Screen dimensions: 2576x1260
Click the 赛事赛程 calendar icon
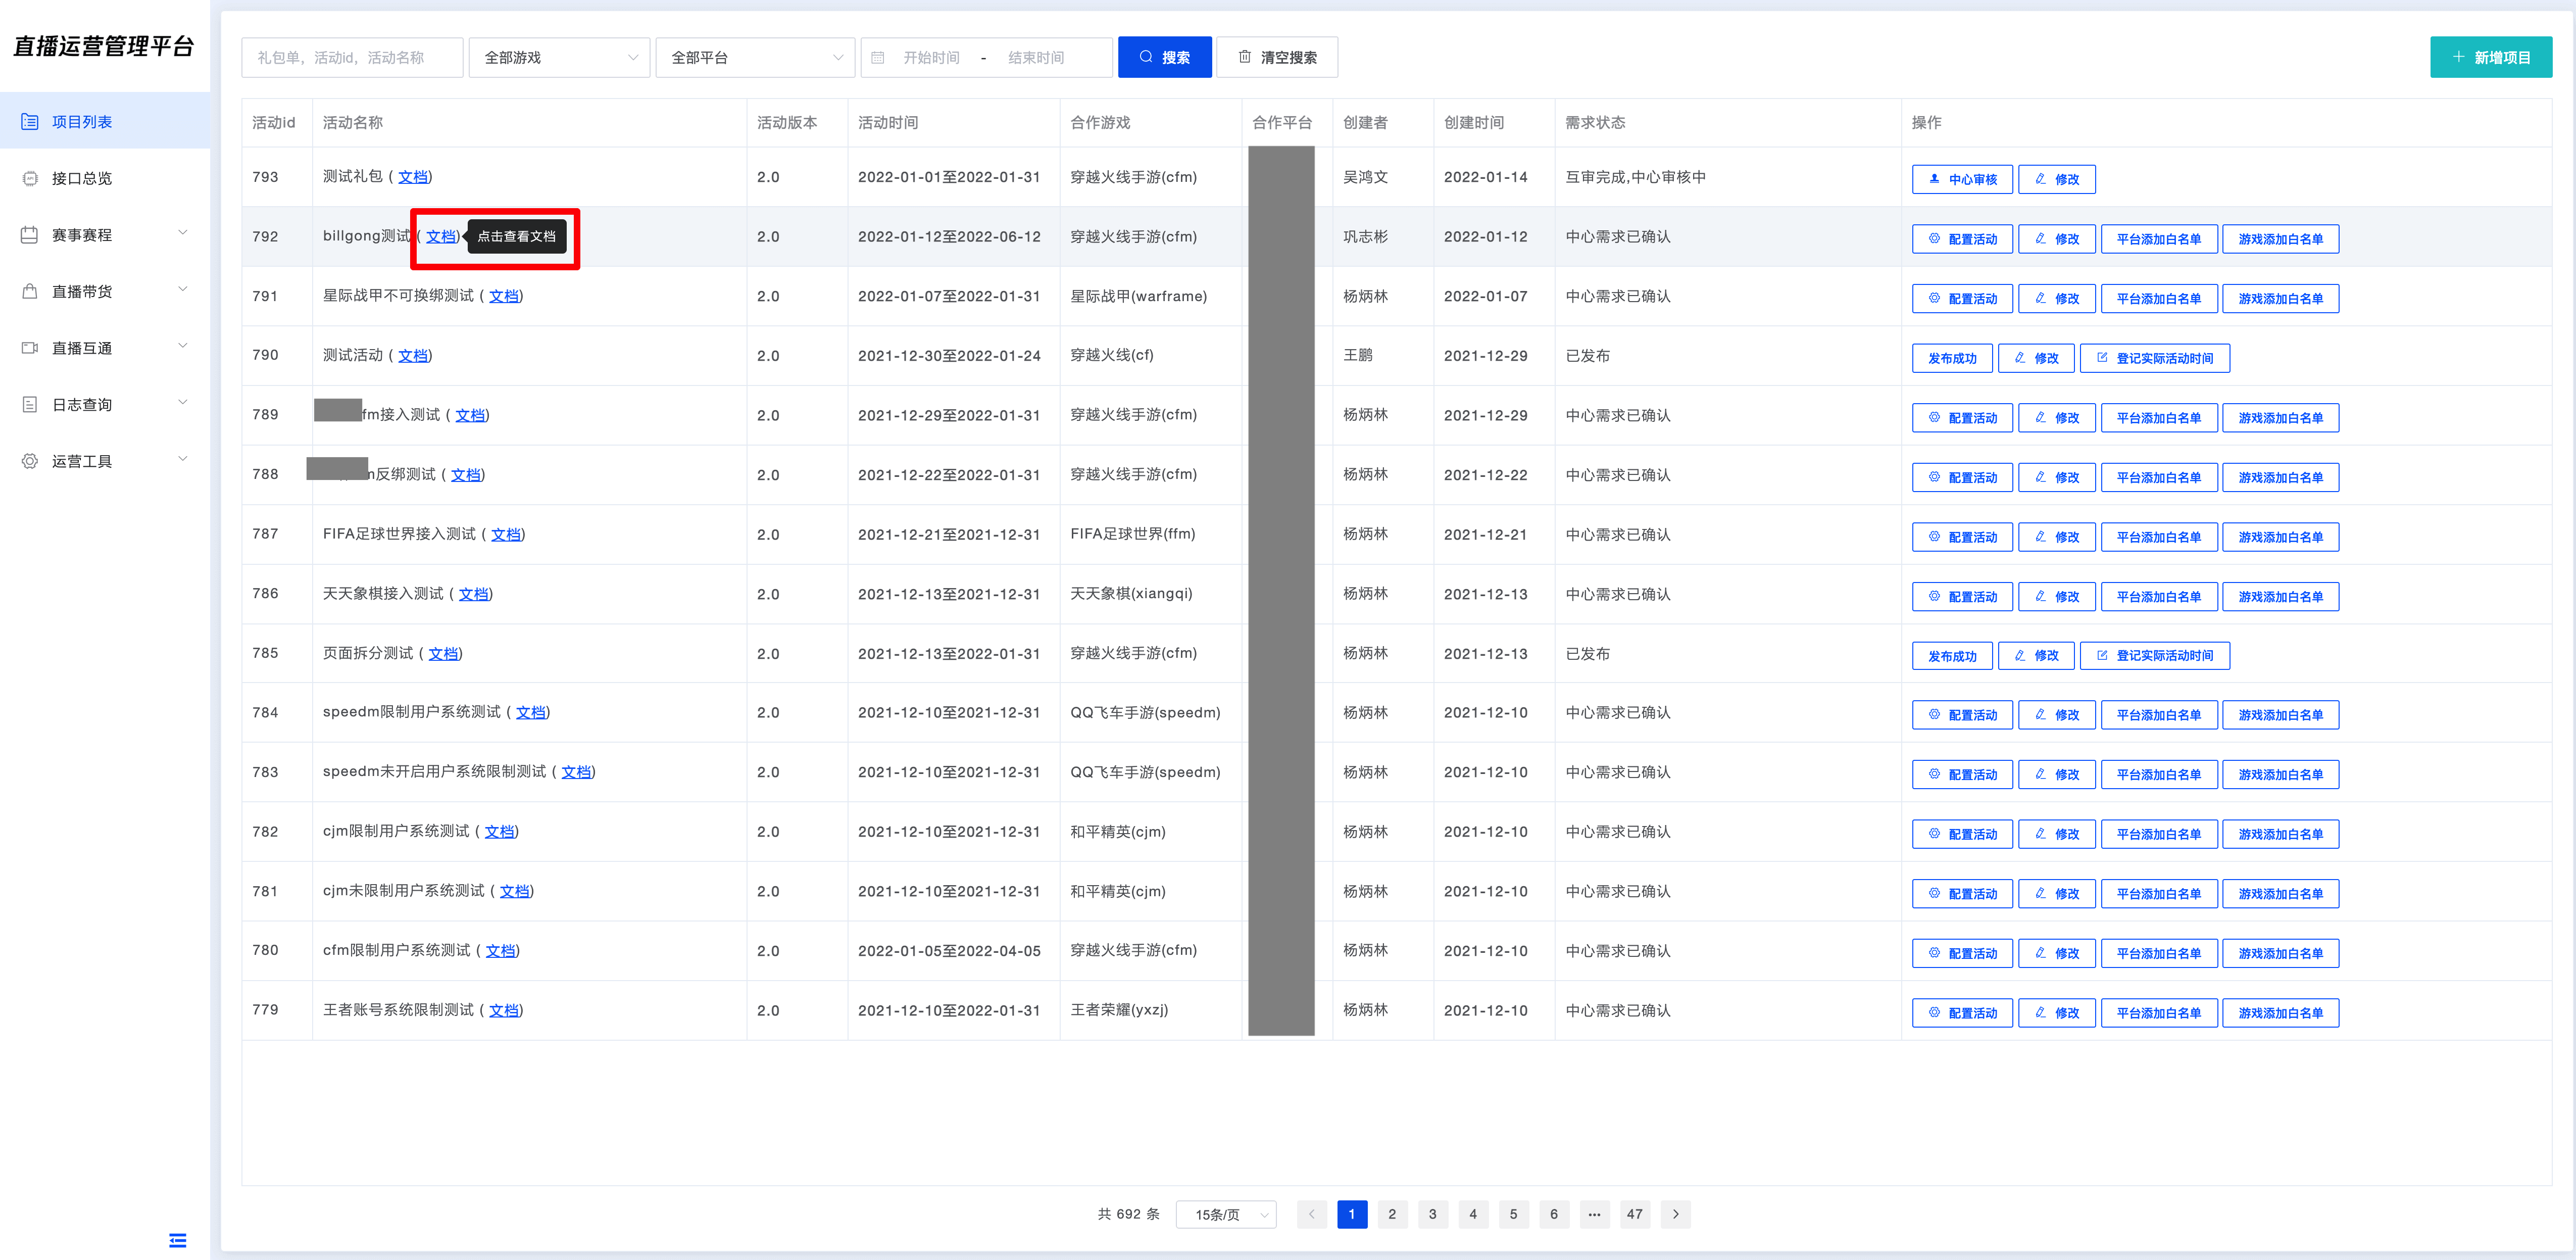tap(30, 234)
